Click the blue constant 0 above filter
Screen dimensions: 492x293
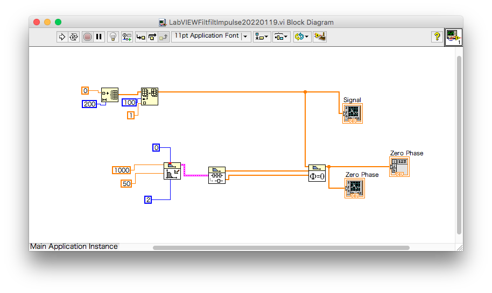[x=156, y=148]
